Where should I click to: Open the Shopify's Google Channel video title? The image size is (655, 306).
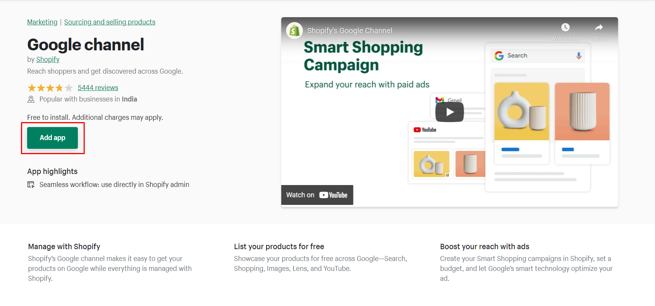(x=350, y=31)
